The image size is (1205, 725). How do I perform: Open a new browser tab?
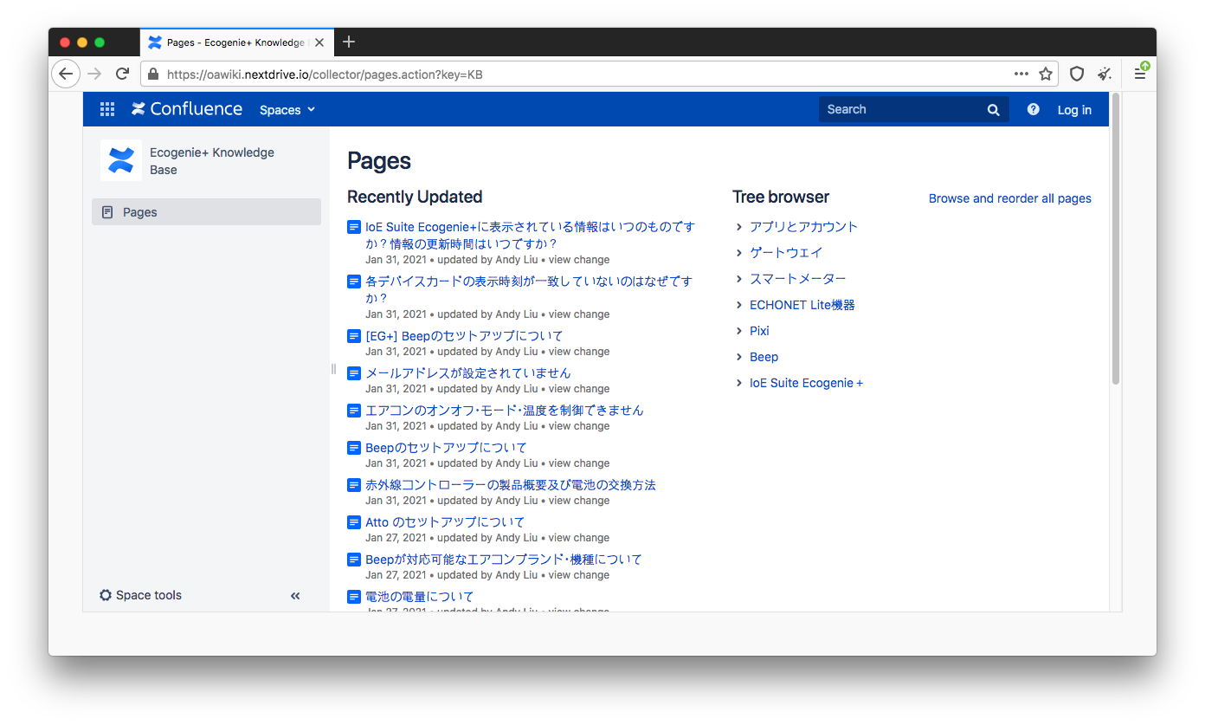(349, 42)
